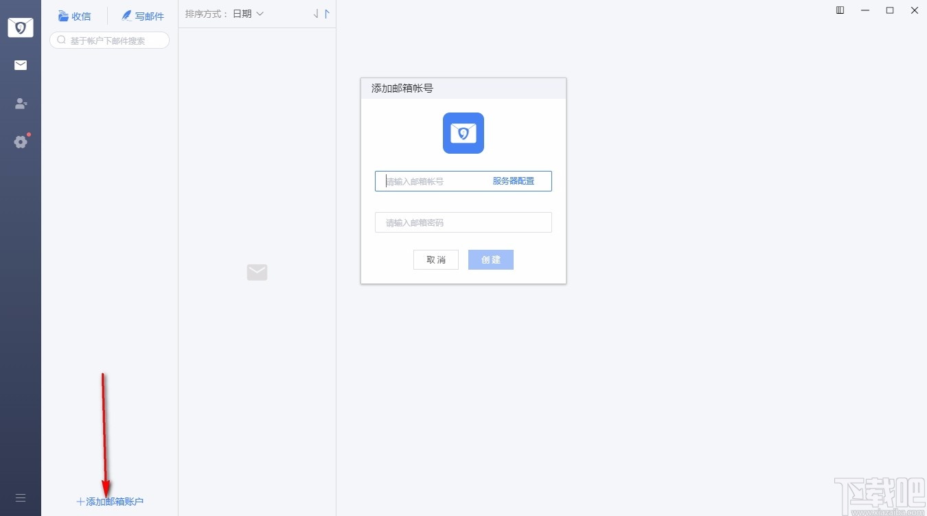Open the contacts sidebar icon
Image resolution: width=927 pixels, height=516 pixels.
[21, 104]
